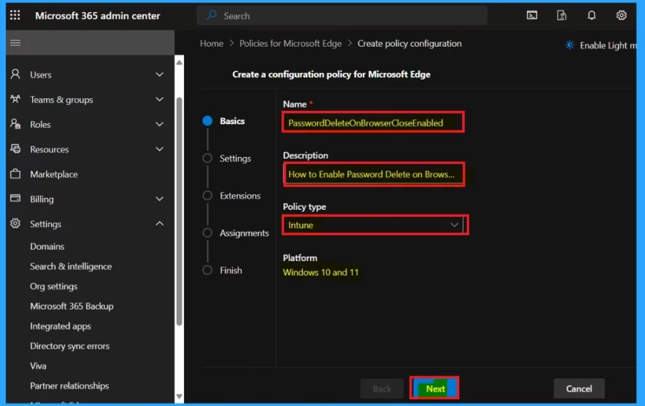
Task: Collapse navigation with the hamburger menu icon
Action: (15, 43)
